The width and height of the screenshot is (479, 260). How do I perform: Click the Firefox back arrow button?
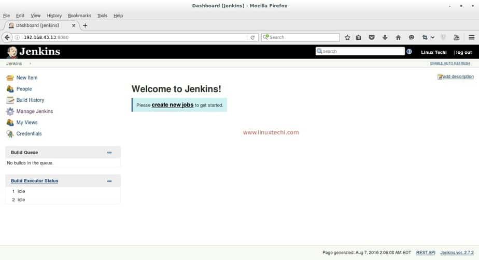(7, 37)
